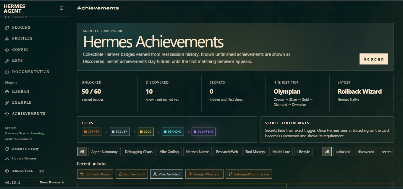
Task: Click the Olympian tier badge
Action: tap(203, 132)
